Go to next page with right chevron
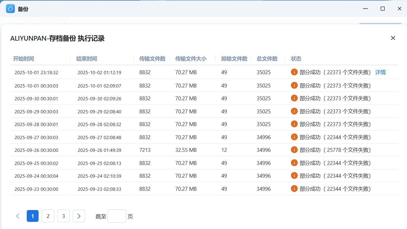Image resolution: width=407 pixels, height=229 pixels. [x=79, y=216]
